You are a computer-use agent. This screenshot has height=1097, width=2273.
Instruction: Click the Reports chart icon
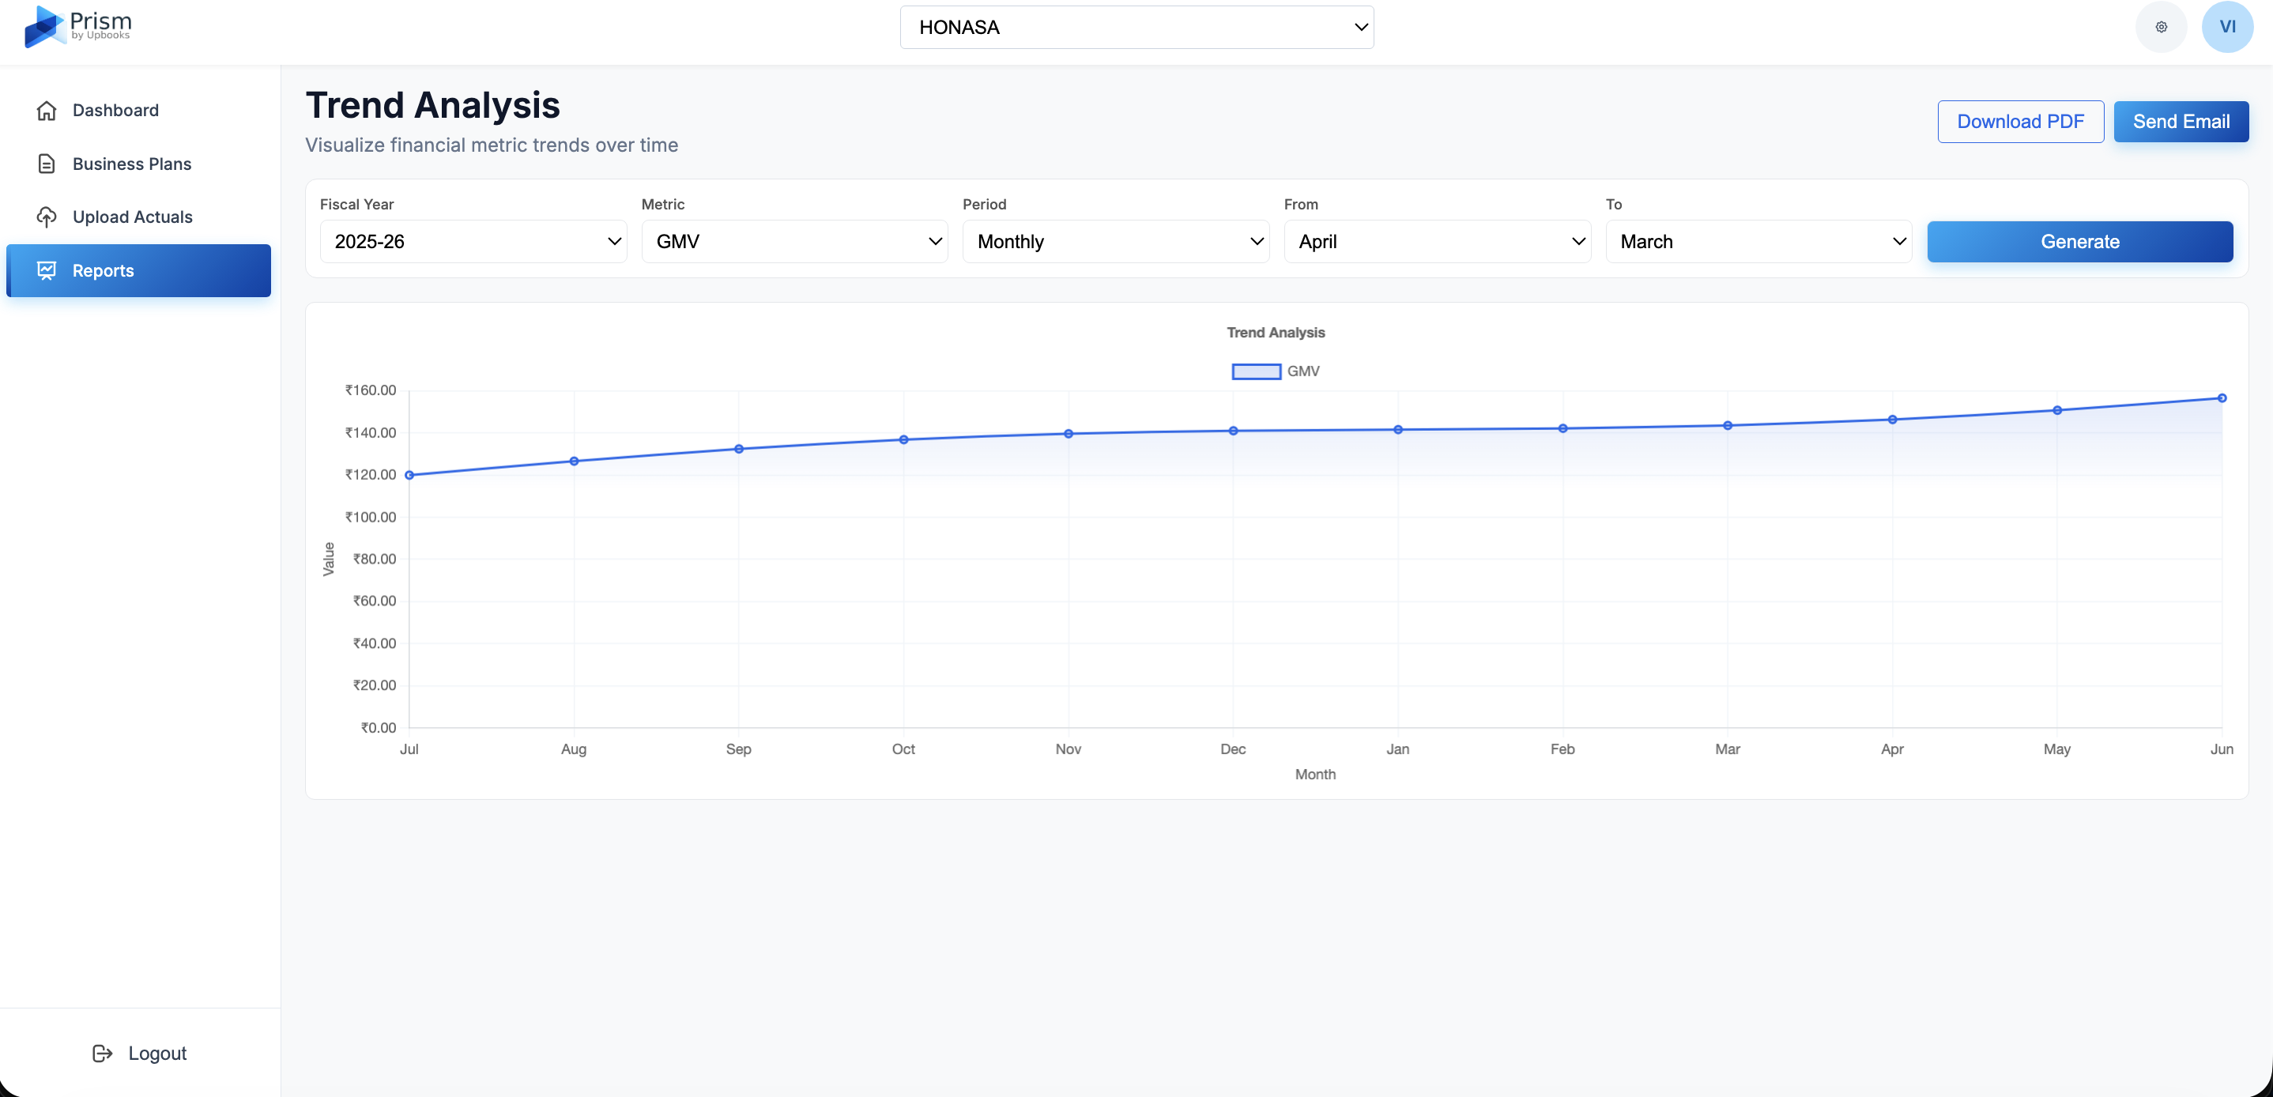(x=47, y=271)
